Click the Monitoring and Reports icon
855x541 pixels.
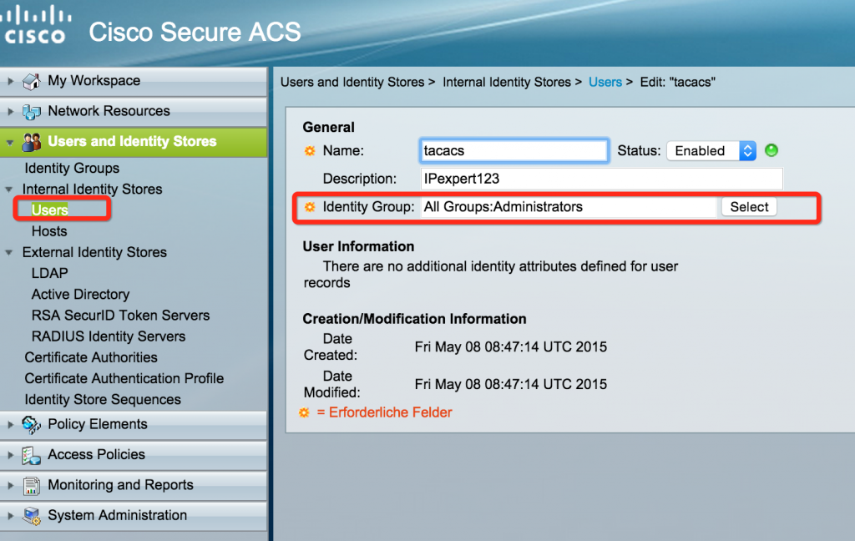click(x=32, y=485)
